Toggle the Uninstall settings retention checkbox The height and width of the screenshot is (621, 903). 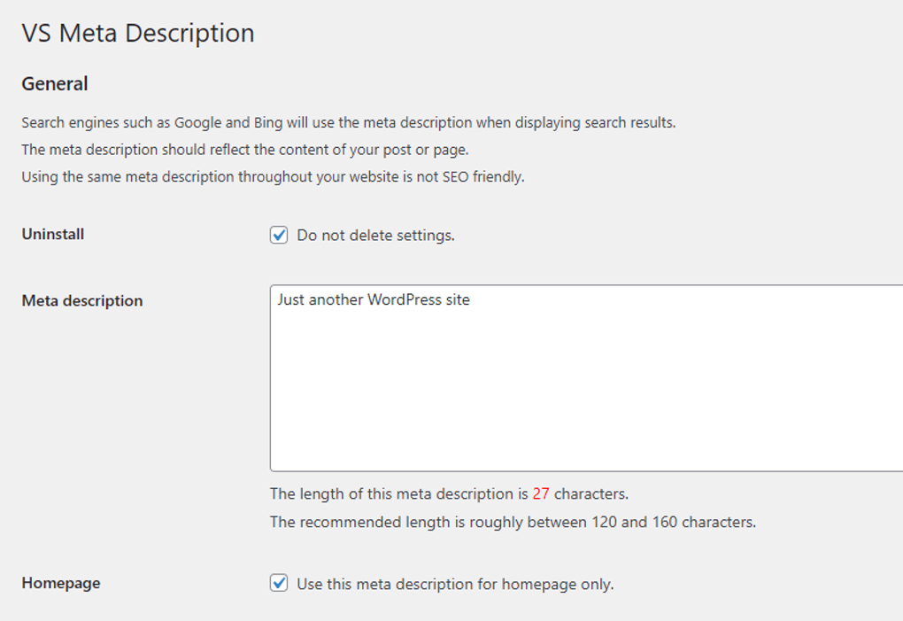click(280, 236)
